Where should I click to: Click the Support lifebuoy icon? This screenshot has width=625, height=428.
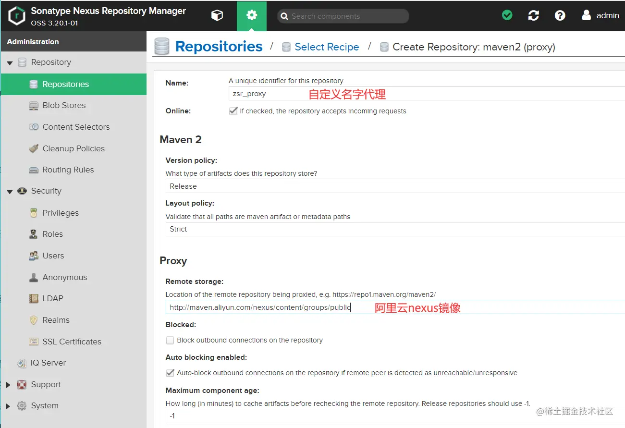click(x=22, y=384)
